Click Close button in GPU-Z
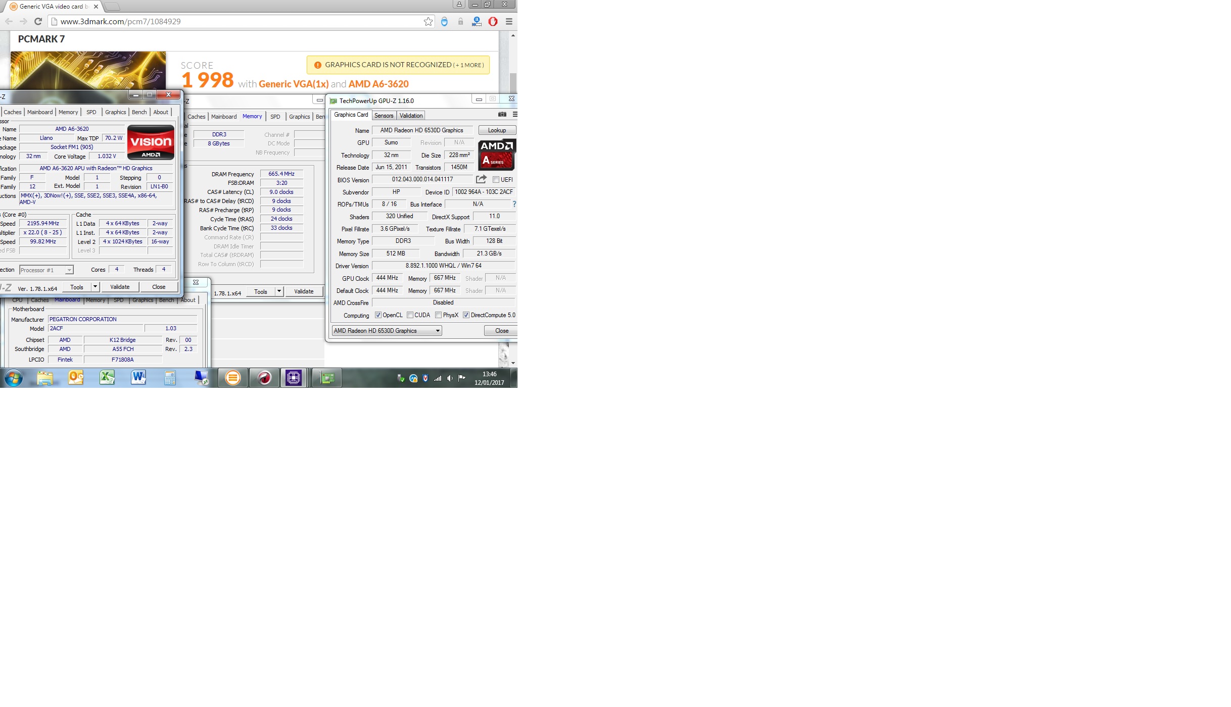1231x707 pixels. point(501,331)
